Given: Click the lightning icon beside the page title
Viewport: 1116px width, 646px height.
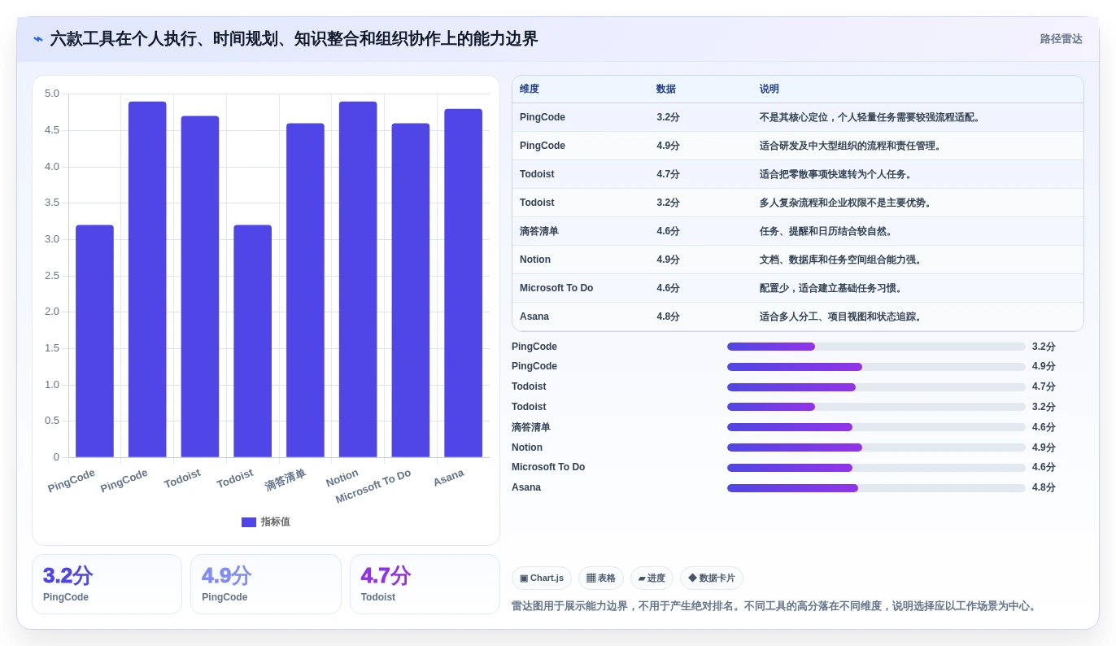Looking at the screenshot, I should click(38, 39).
